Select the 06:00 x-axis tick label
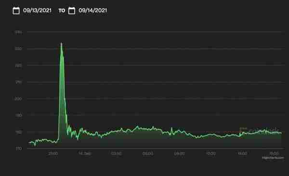 tap(148, 153)
